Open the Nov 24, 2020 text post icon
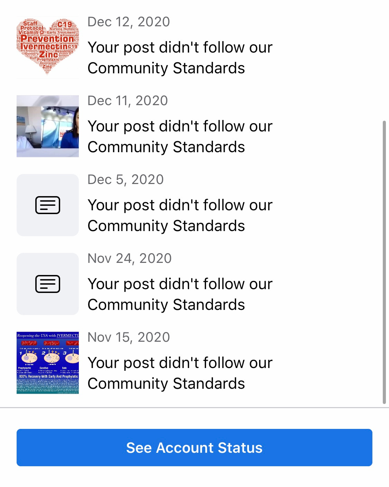389x487 pixels. (x=48, y=284)
